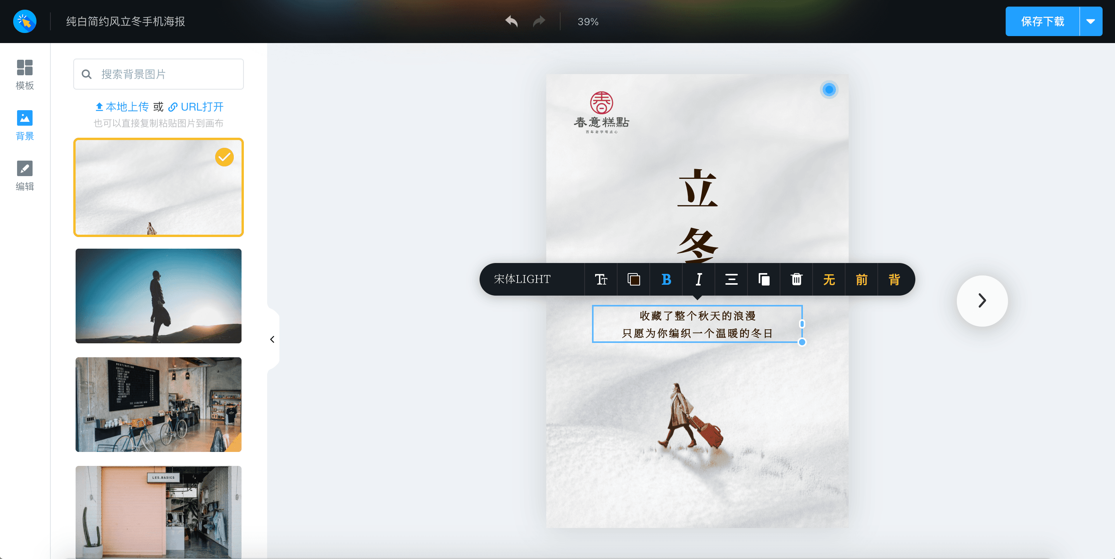Bring text forward with 前 button
The height and width of the screenshot is (559, 1115).
861,279
